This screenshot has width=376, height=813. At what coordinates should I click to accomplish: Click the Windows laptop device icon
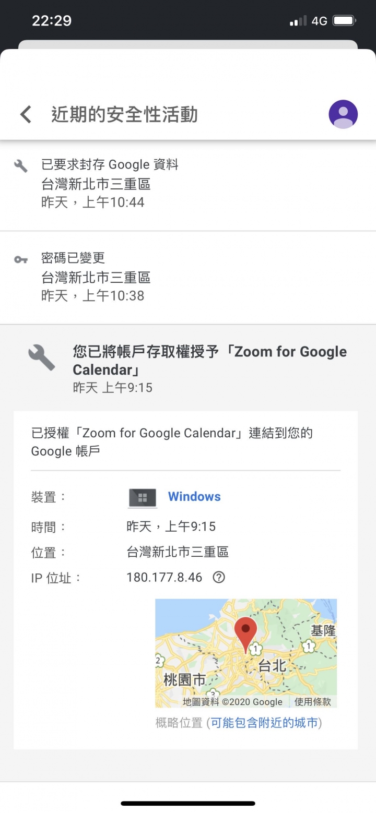tap(143, 498)
